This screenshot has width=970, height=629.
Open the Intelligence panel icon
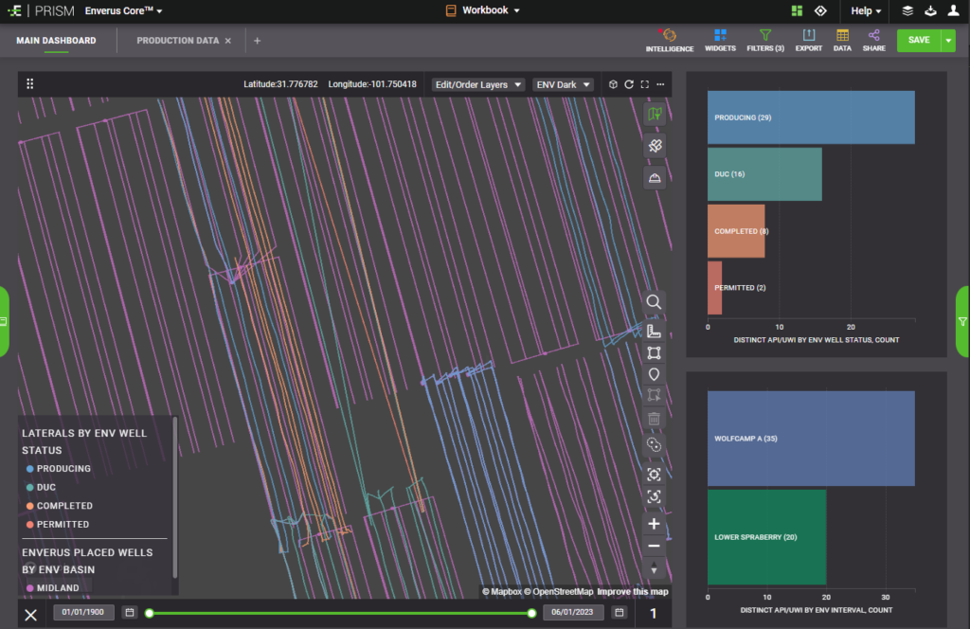click(x=669, y=36)
